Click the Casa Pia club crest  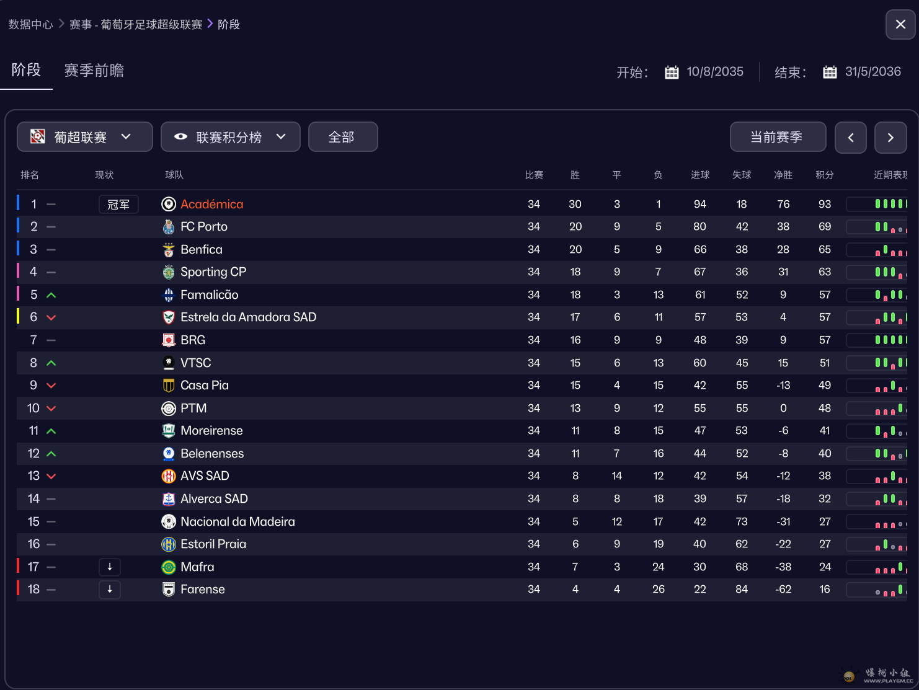[169, 386]
